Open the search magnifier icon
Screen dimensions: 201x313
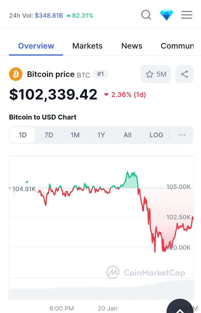[x=146, y=15]
